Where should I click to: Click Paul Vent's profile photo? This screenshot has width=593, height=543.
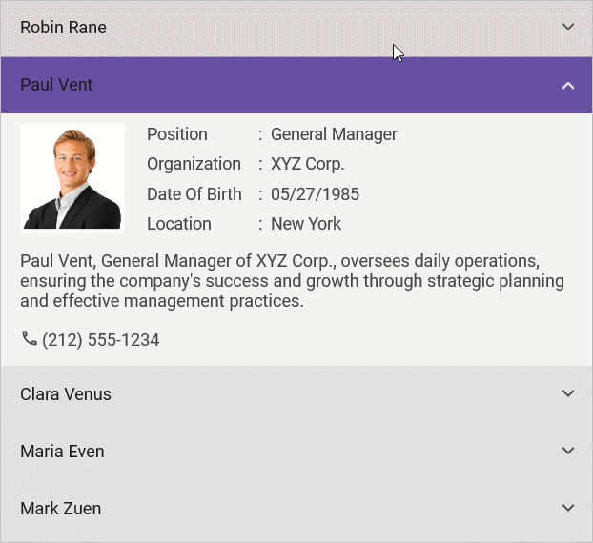72,177
